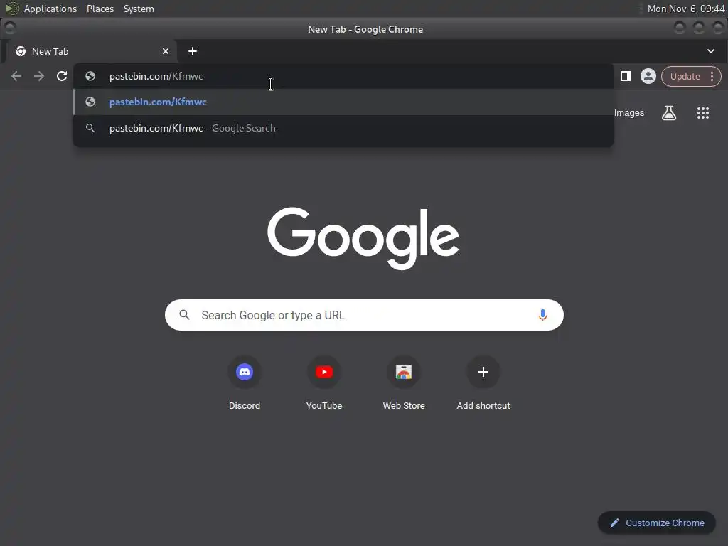Close the New Tab tab
The width and height of the screenshot is (728, 546).
click(166, 51)
